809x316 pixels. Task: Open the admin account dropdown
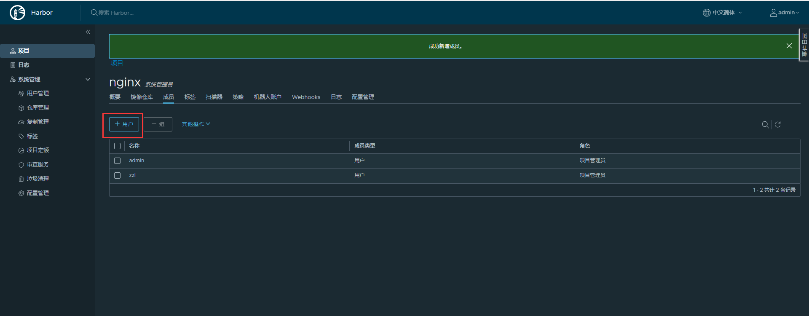(785, 13)
